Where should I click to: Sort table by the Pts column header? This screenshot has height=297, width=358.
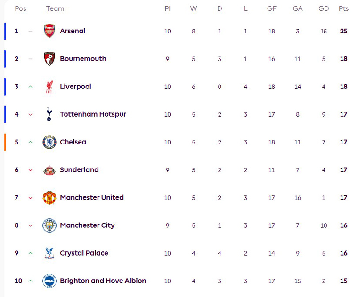pyautogui.click(x=343, y=8)
